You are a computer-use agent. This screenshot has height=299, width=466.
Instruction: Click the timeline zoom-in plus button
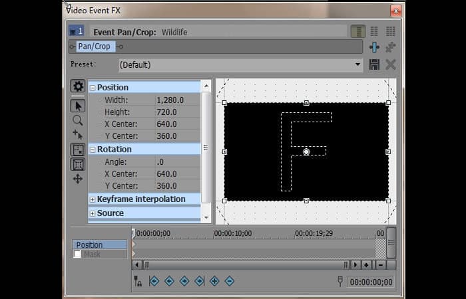pos(366,265)
